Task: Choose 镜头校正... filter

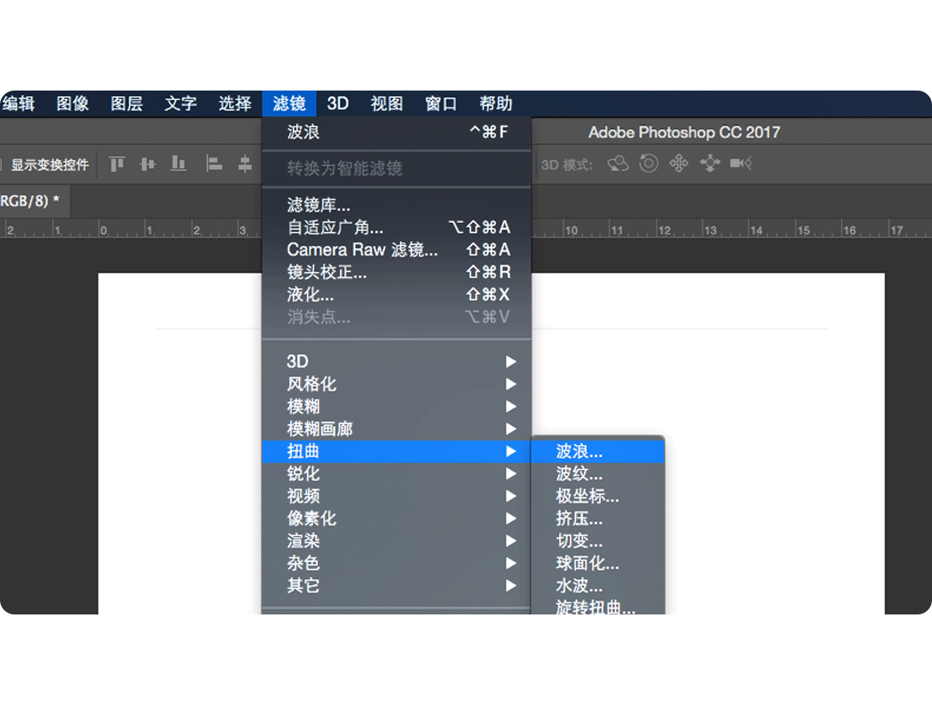Action: click(396, 272)
